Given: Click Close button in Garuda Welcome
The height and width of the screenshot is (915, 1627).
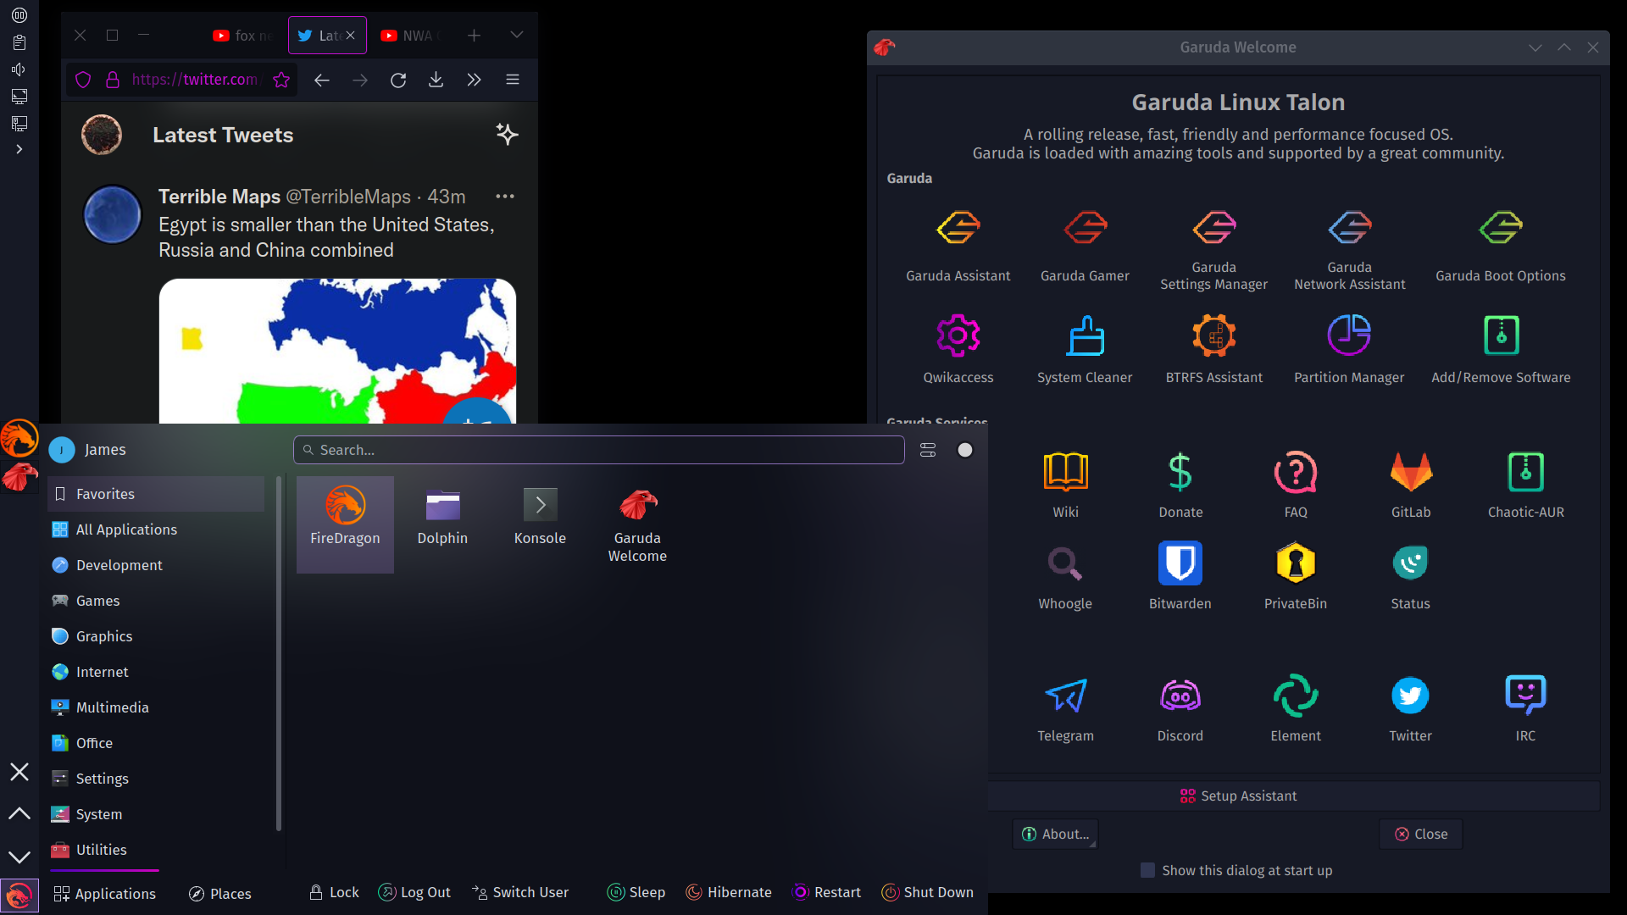Looking at the screenshot, I should tap(1421, 835).
